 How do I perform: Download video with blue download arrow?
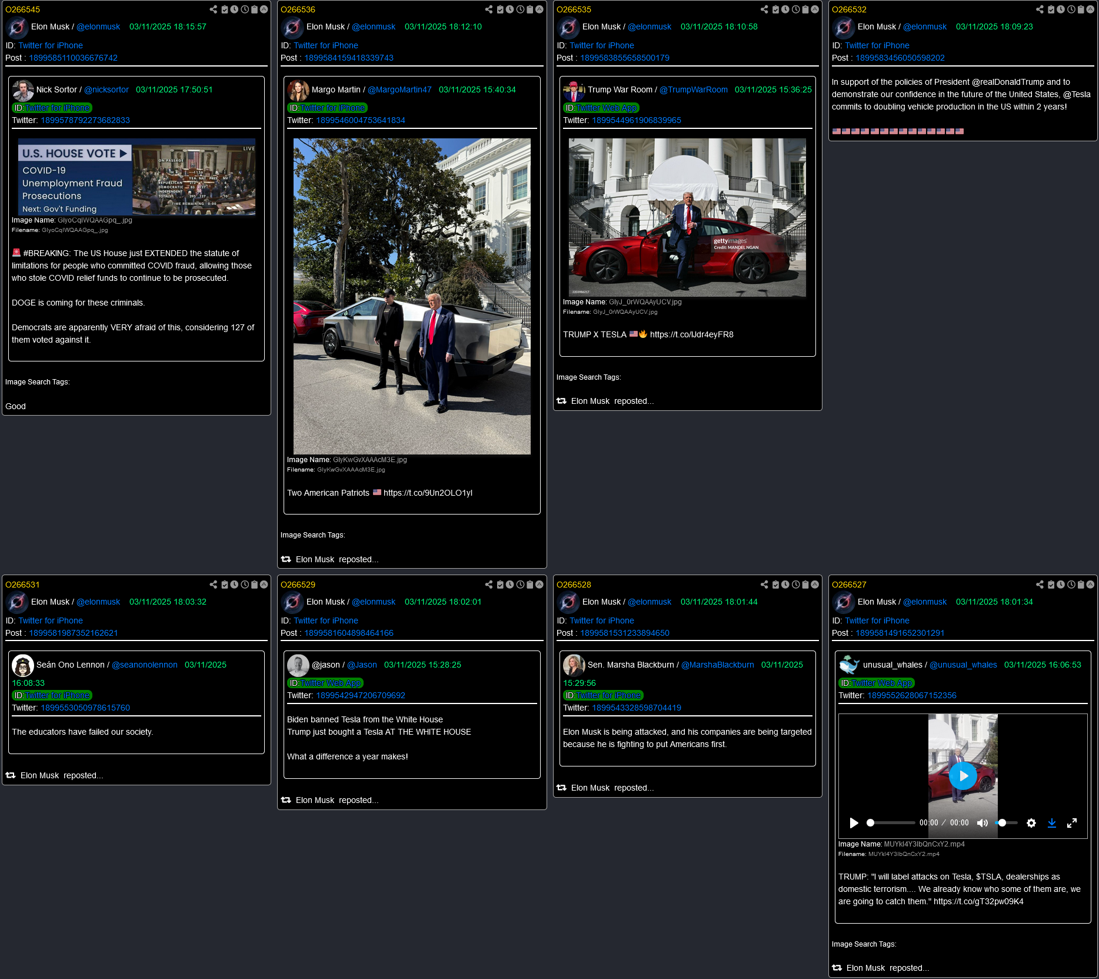tap(1052, 823)
